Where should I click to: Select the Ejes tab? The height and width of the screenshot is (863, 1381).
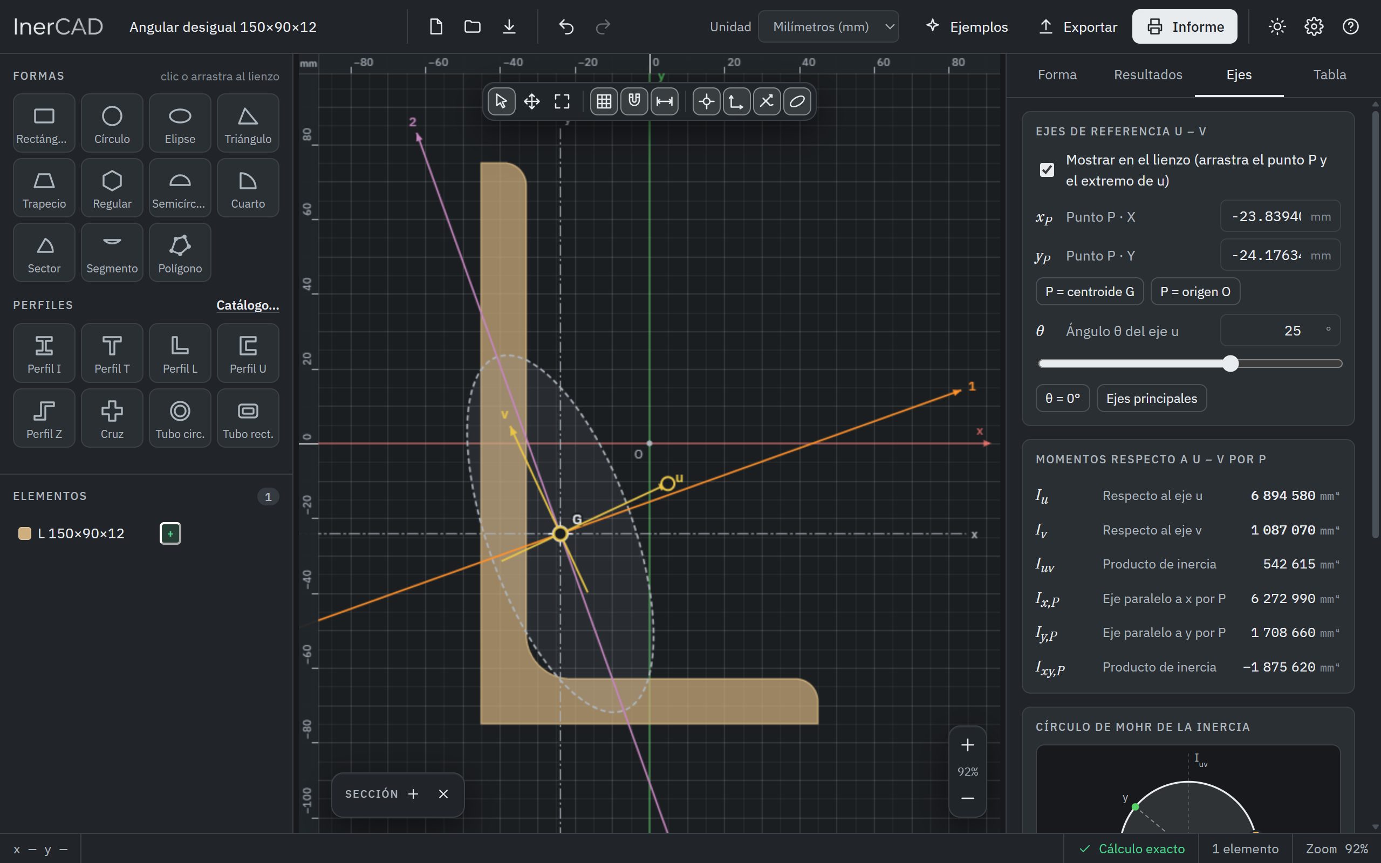pos(1239,75)
